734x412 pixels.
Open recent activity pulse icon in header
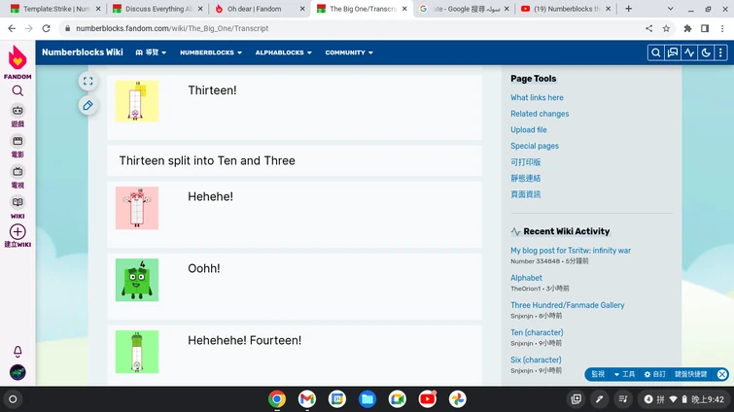click(x=689, y=52)
